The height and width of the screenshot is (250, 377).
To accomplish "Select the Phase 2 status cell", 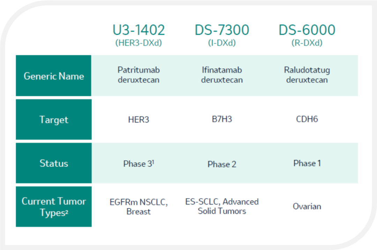I will tap(222, 164).
